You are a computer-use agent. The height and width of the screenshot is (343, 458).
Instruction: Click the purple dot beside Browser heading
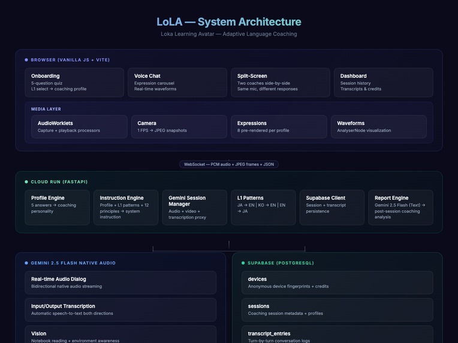coord(26,60)
